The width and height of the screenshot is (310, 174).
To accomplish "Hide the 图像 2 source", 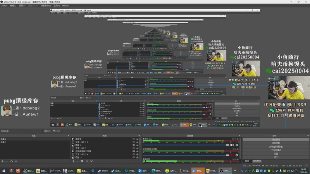I will (x=134, y=145).
